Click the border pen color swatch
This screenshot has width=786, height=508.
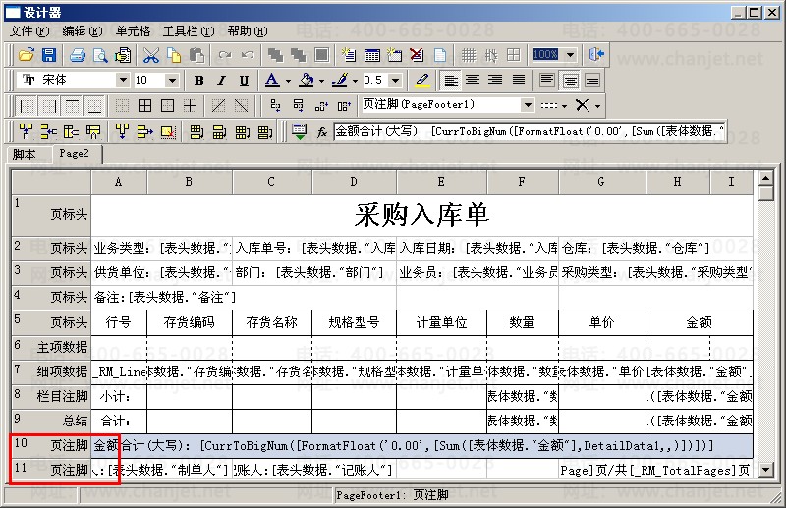click(339, 80)
